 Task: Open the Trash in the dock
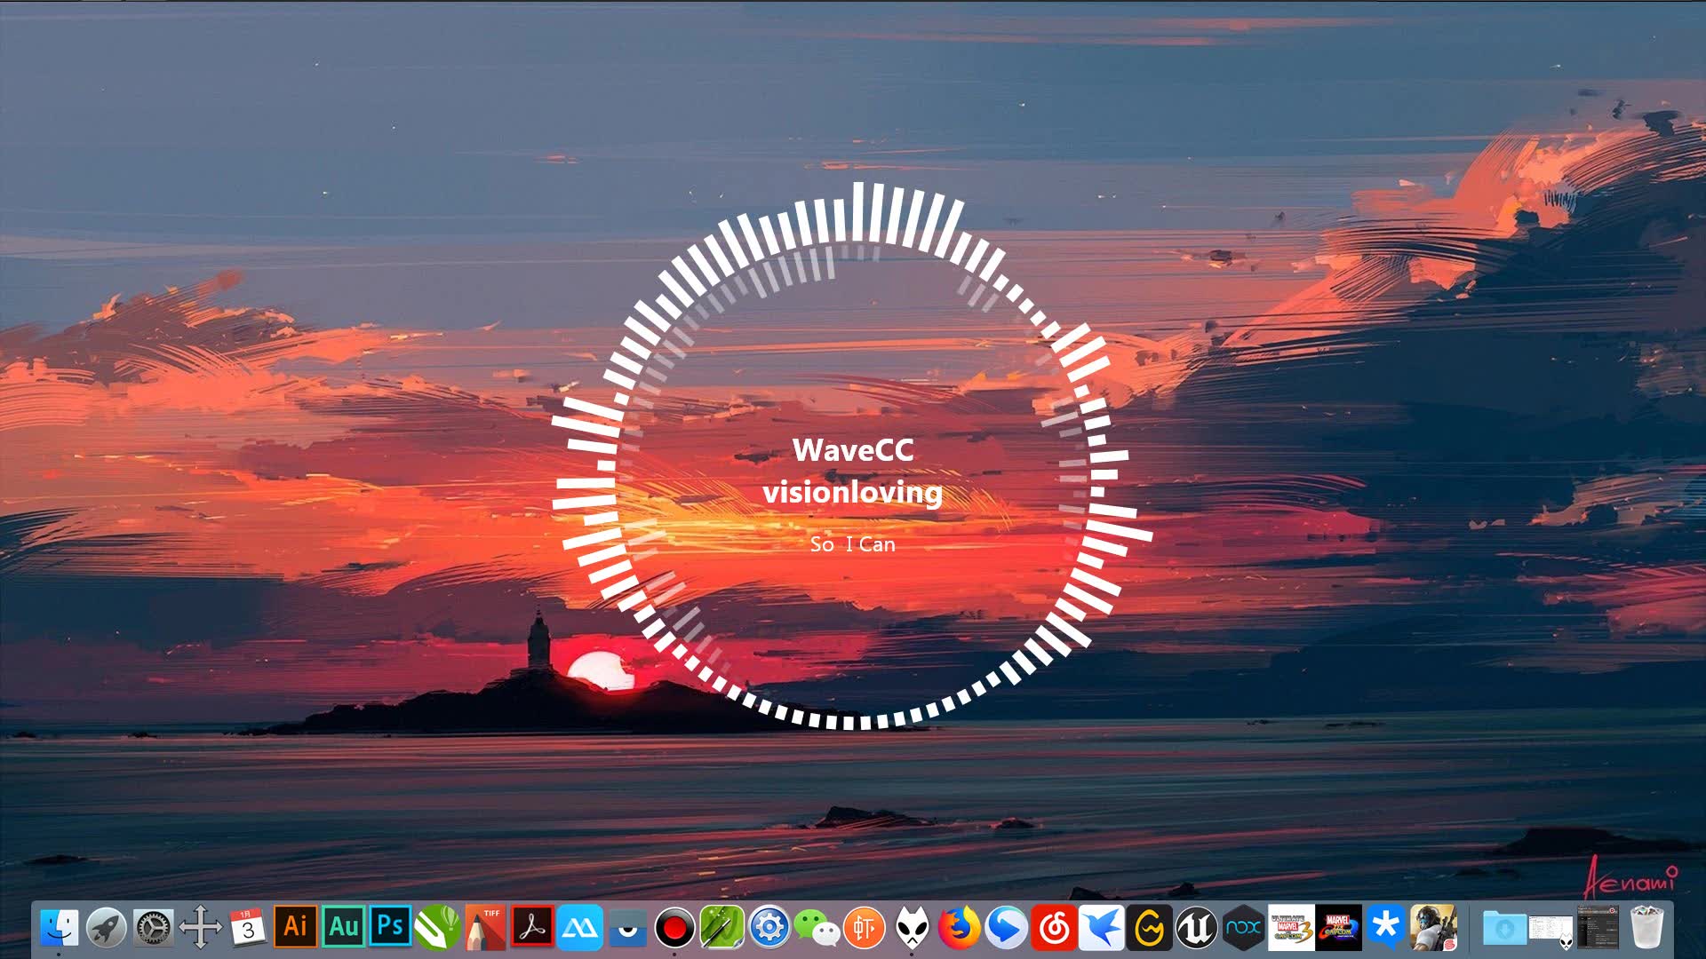pos(1646,929)
